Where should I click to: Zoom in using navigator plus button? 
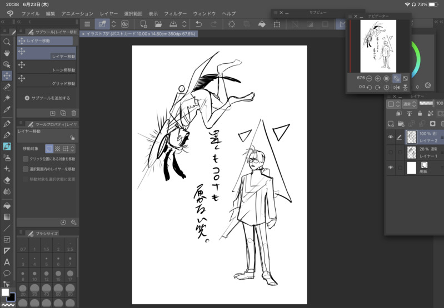pos(378,79)
